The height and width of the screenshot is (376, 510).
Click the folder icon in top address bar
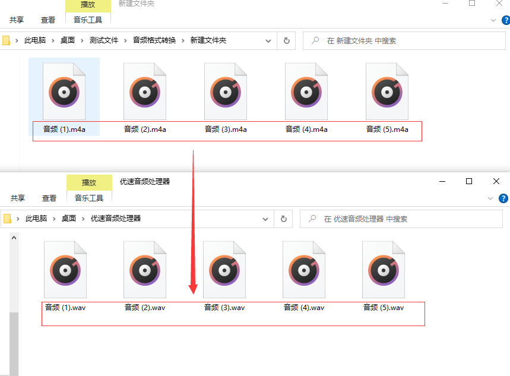coord(7,40)
